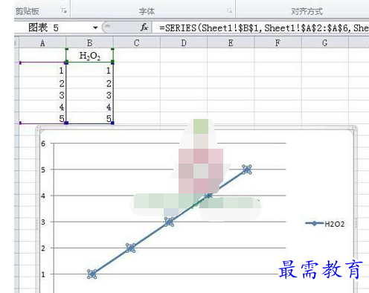Select the H2O2 legend entry in chart
The image size is (369, 293).
[x=325, y=224]
